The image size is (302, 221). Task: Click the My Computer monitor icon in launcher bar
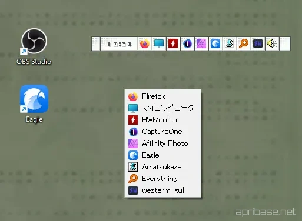tap(159, 43)
